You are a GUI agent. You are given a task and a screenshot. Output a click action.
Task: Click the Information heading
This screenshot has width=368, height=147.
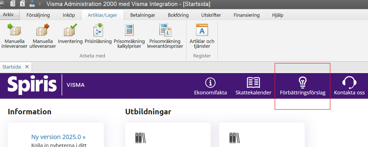click(29, 112)
